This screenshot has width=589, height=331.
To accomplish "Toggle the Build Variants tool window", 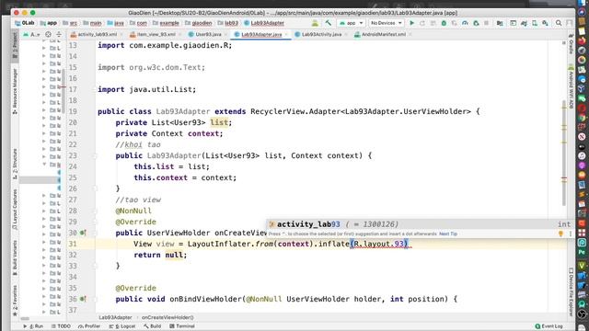I will point(15,257).
